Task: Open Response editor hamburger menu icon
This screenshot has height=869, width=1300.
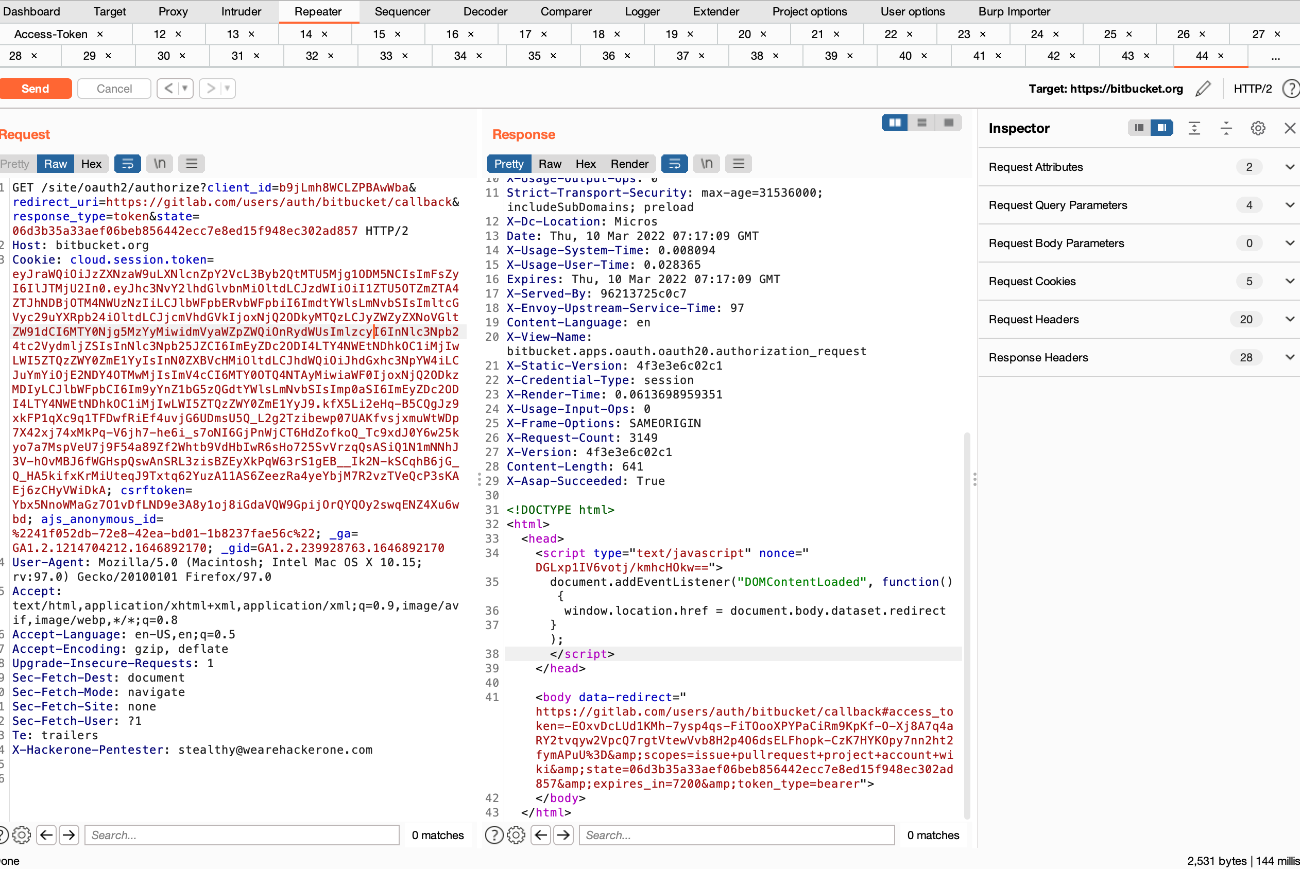Action: (x=738, y=164)
